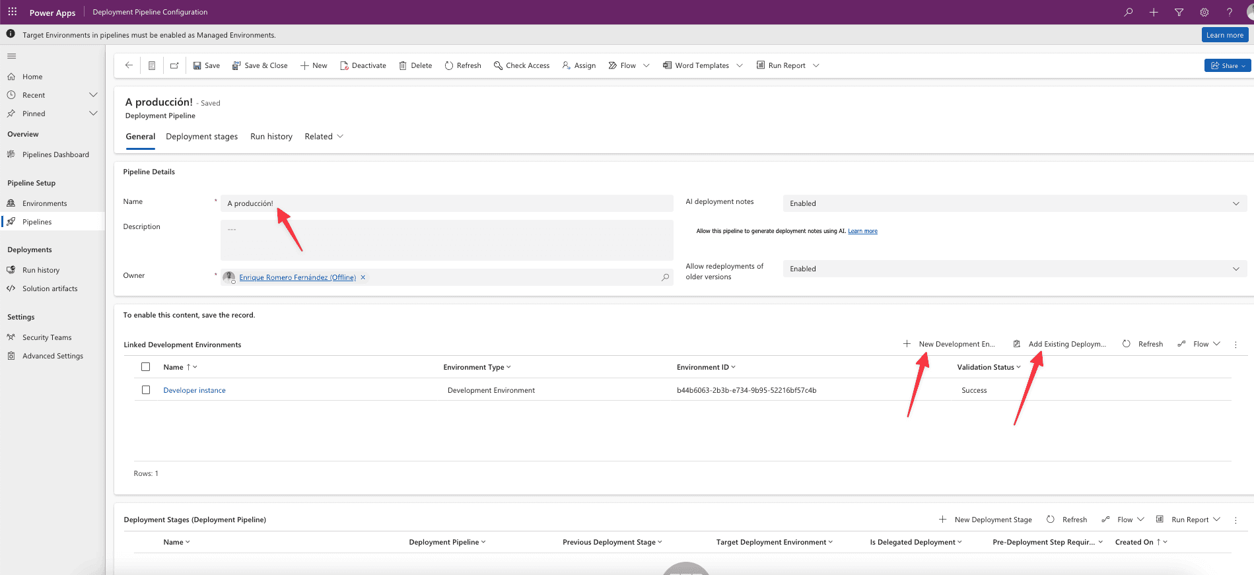Open Environments in sidebar
The image size is (1254, 575).
(x=44, y=203)
